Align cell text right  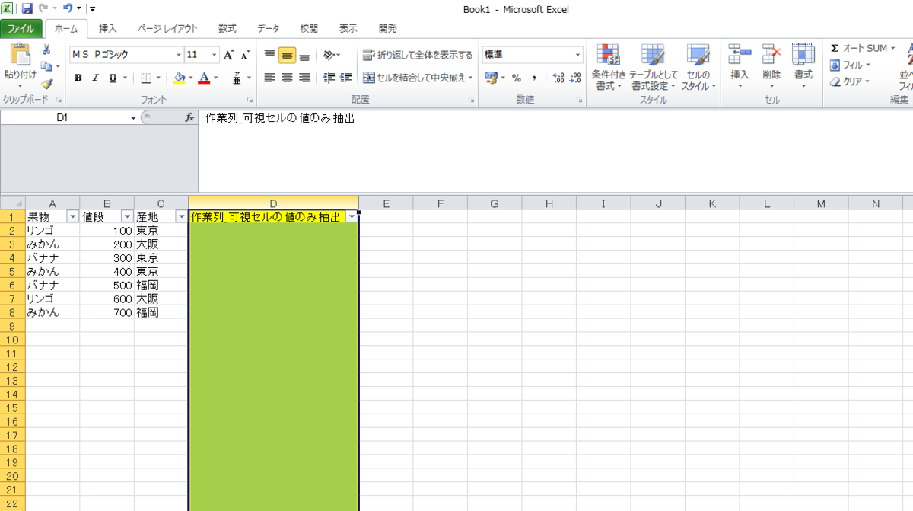click(304, 78)
